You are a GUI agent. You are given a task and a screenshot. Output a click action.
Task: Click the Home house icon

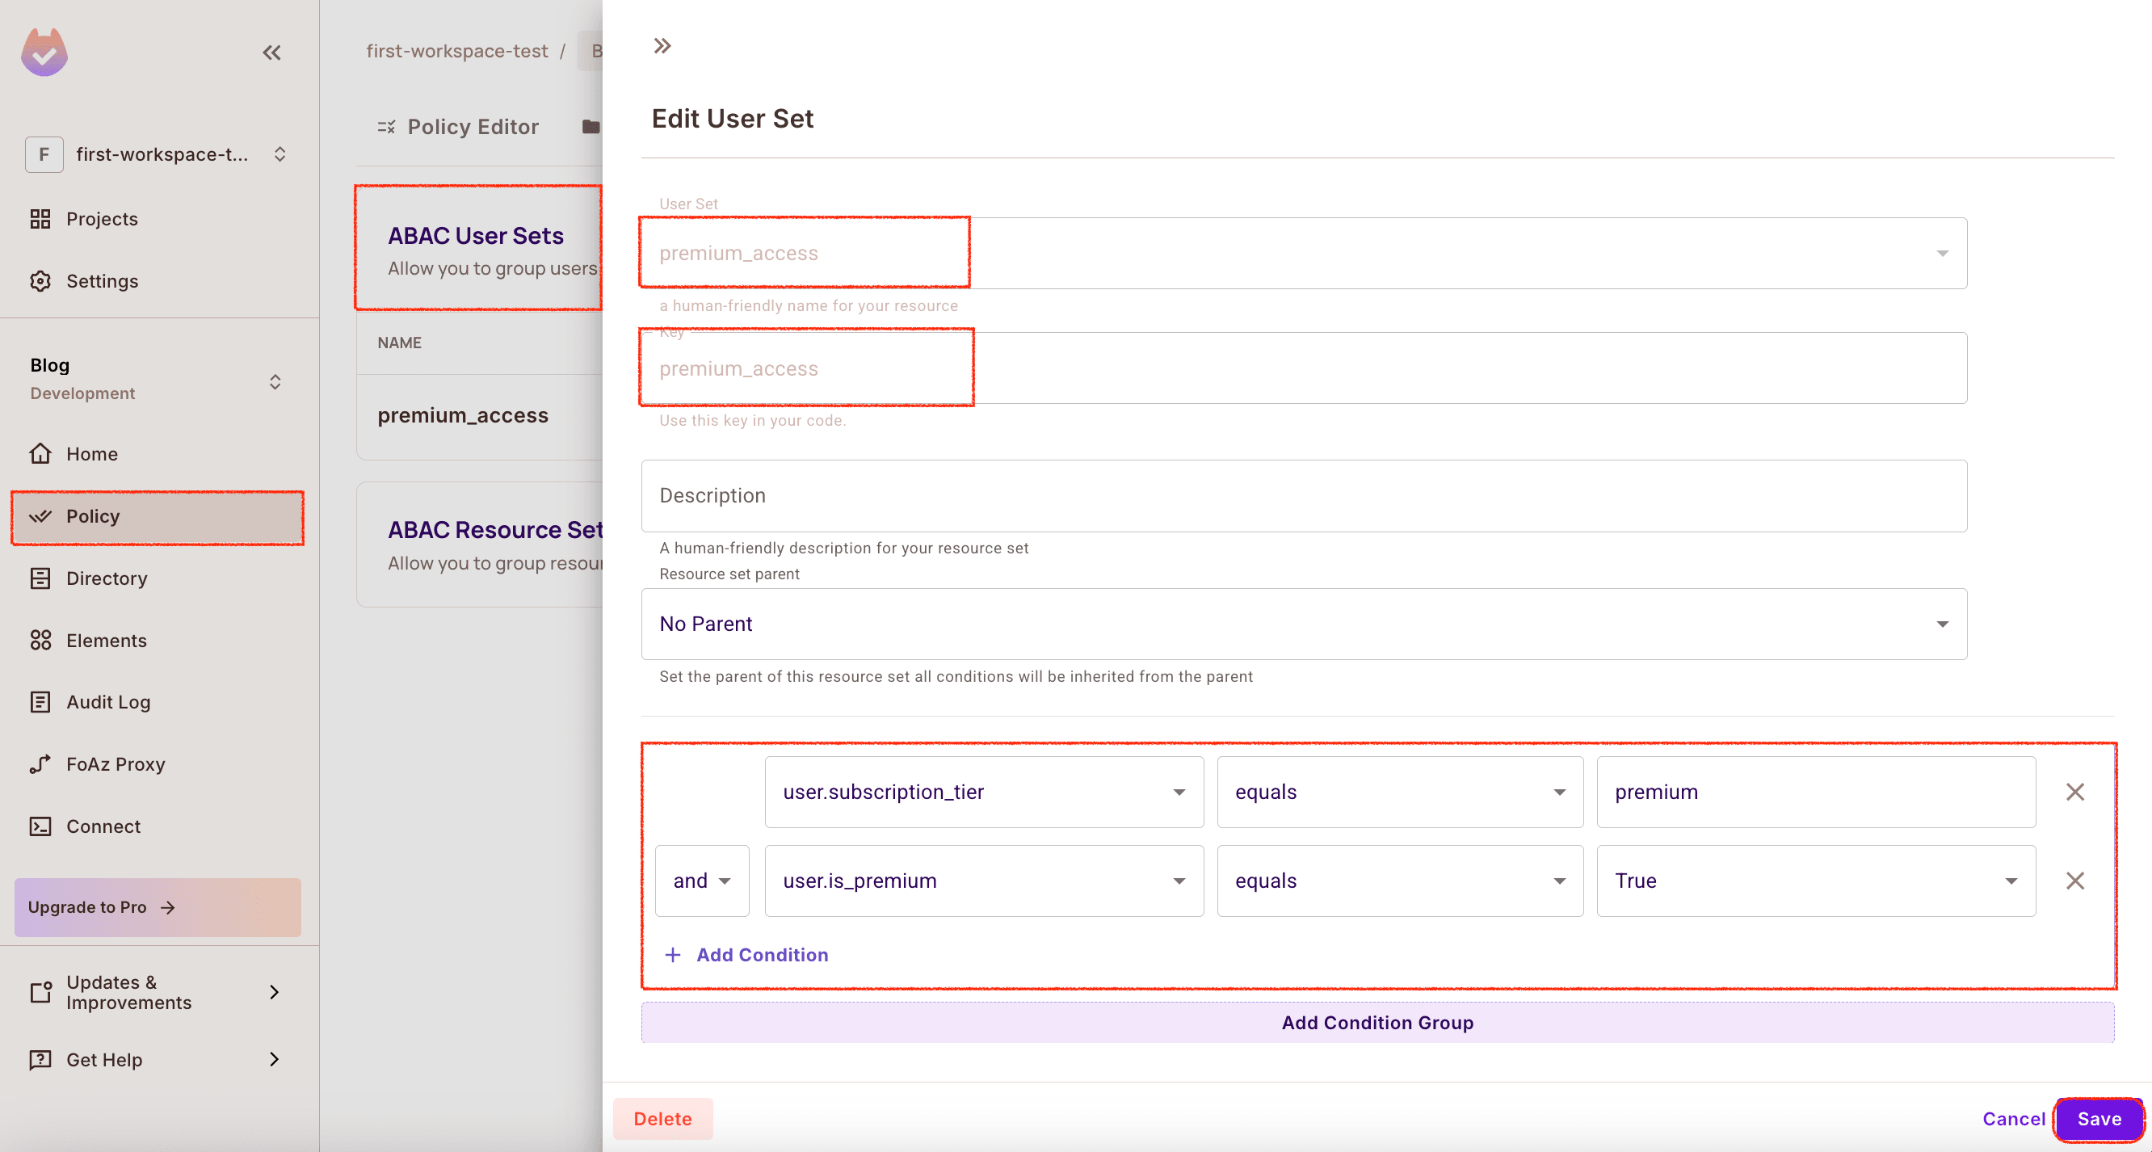click(40, 454)
